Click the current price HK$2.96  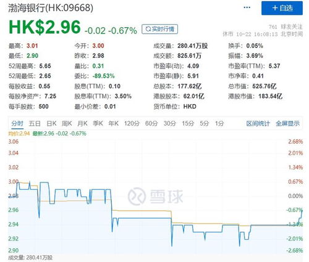(x=44, y=27)
